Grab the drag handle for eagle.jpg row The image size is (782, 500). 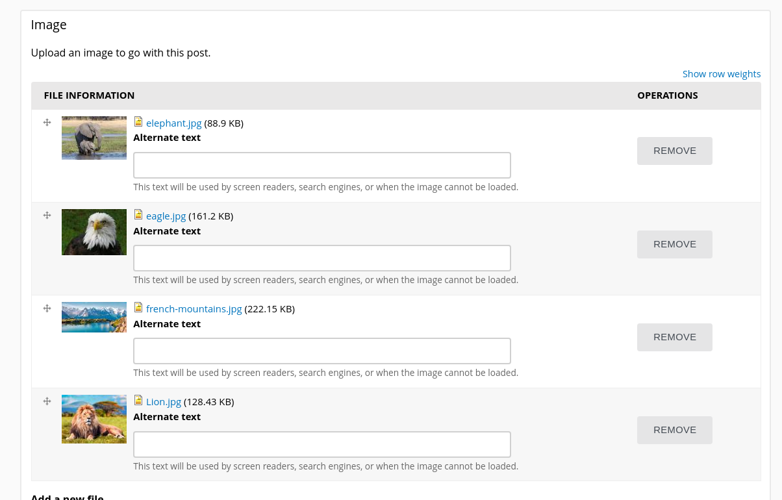pyautogui.click(x=47, y=215)
